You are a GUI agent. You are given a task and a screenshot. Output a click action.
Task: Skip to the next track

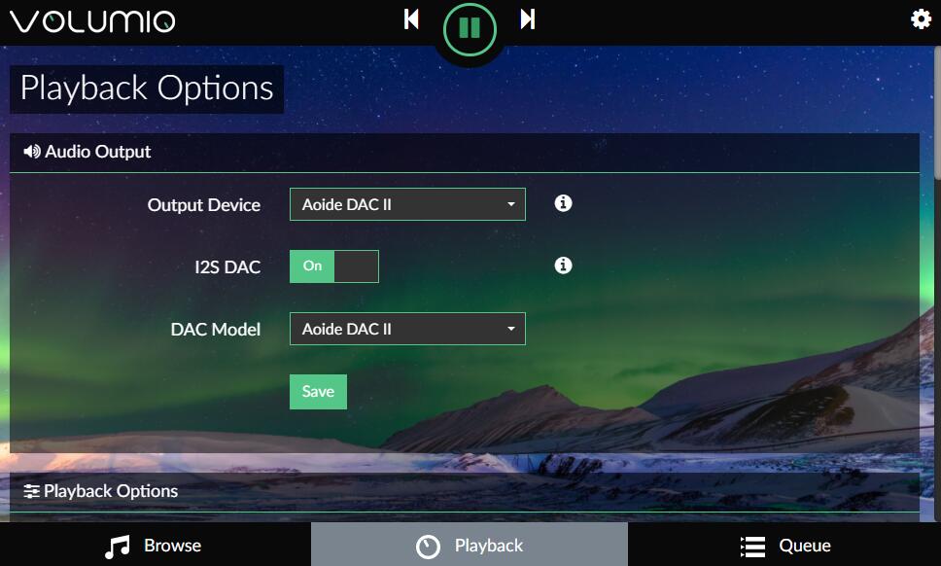[x=528, y=19]
